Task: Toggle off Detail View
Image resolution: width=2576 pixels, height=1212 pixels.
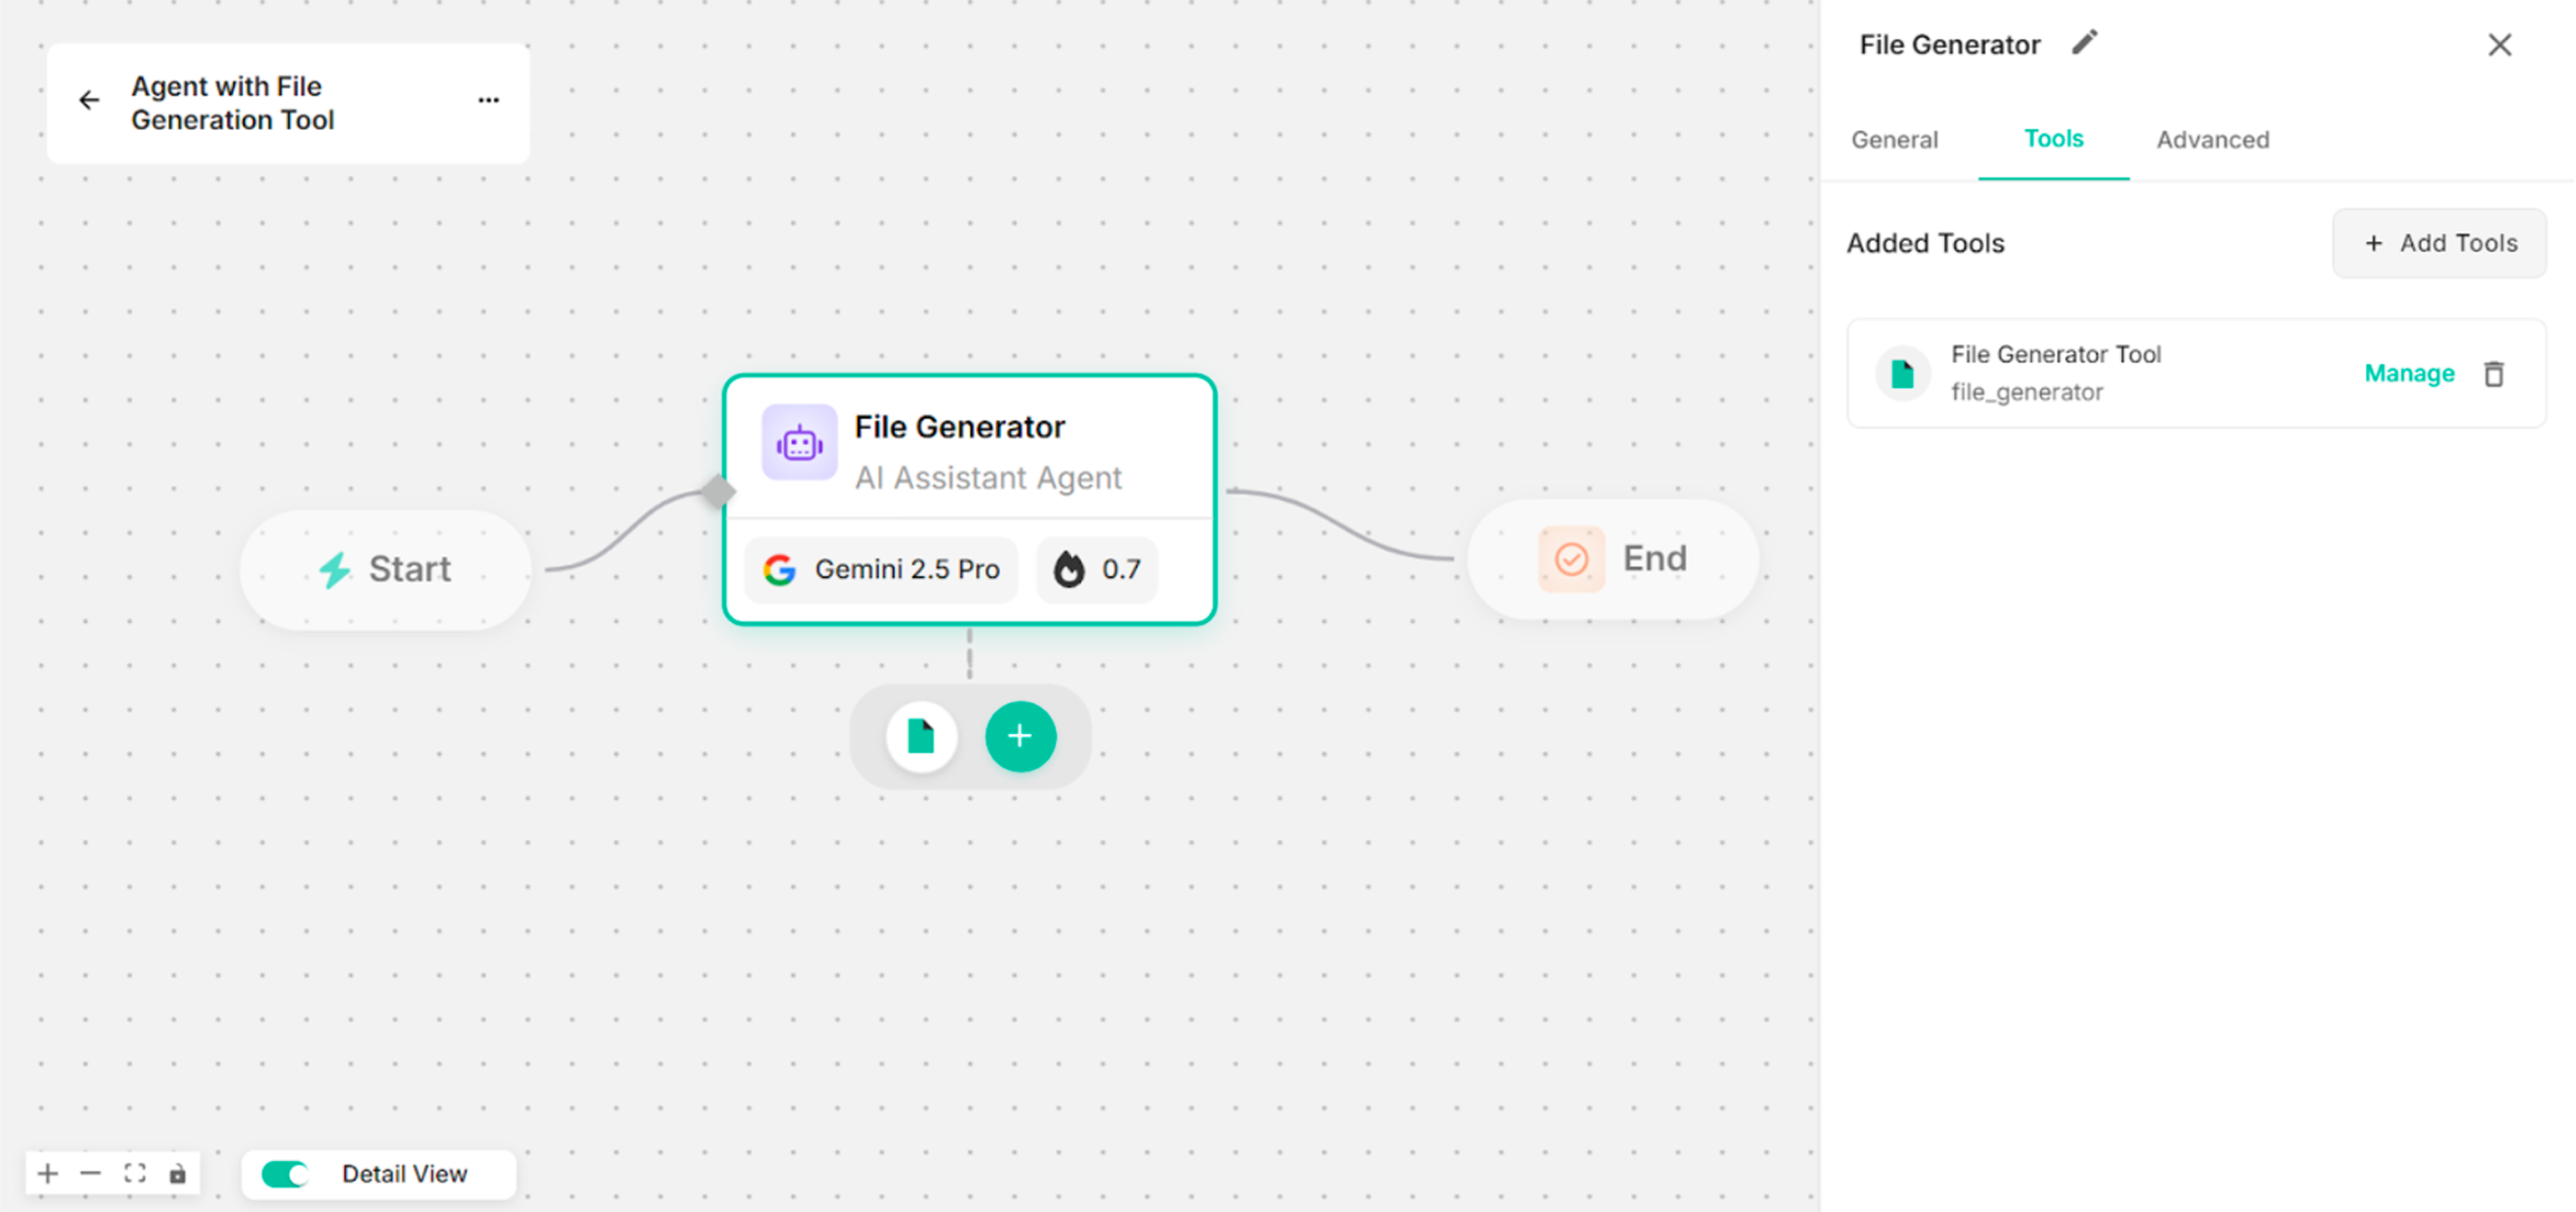Action: 284,1174
